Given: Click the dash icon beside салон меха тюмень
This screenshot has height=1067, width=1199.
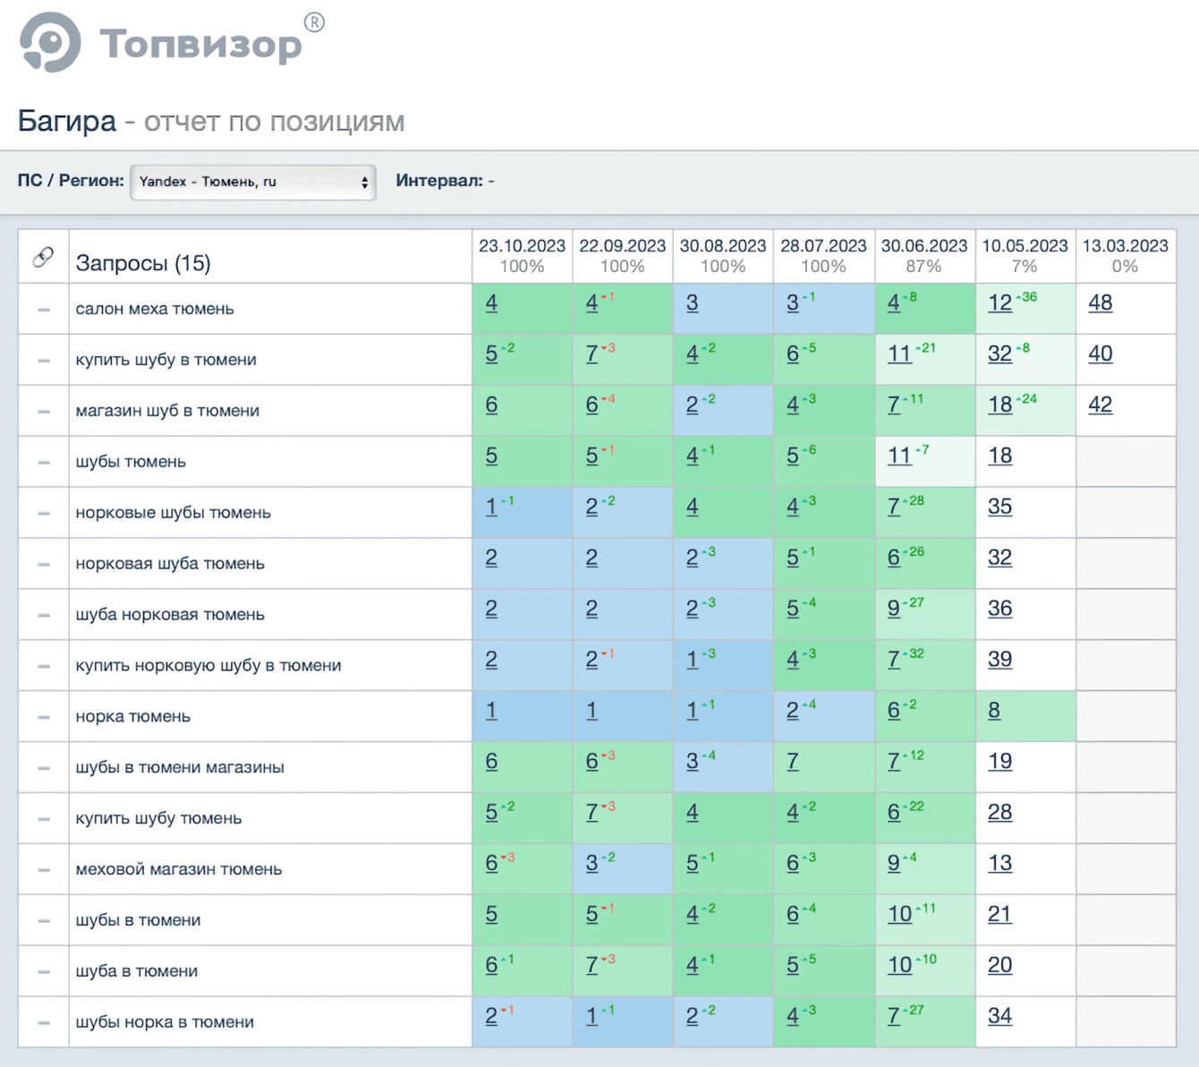Looking at the screenshot, I should click(x=44, y=310).
